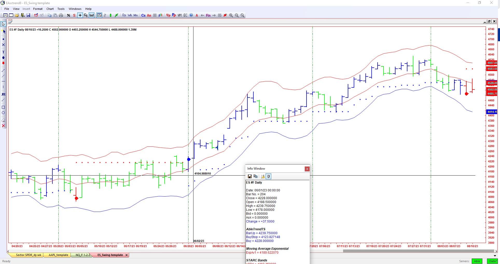Viewport: 500px width, 264px height.
Task: Select the blue up-arrow marker tool
Action: coord(3,58)
